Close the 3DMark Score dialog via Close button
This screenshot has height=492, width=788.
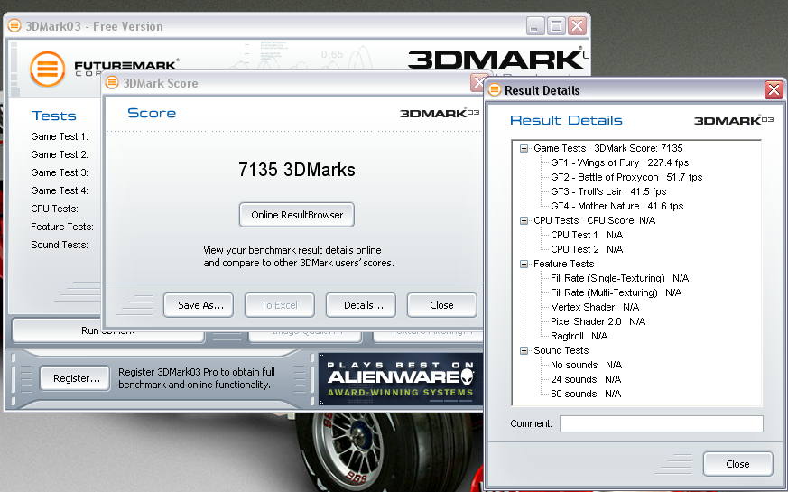441,305
